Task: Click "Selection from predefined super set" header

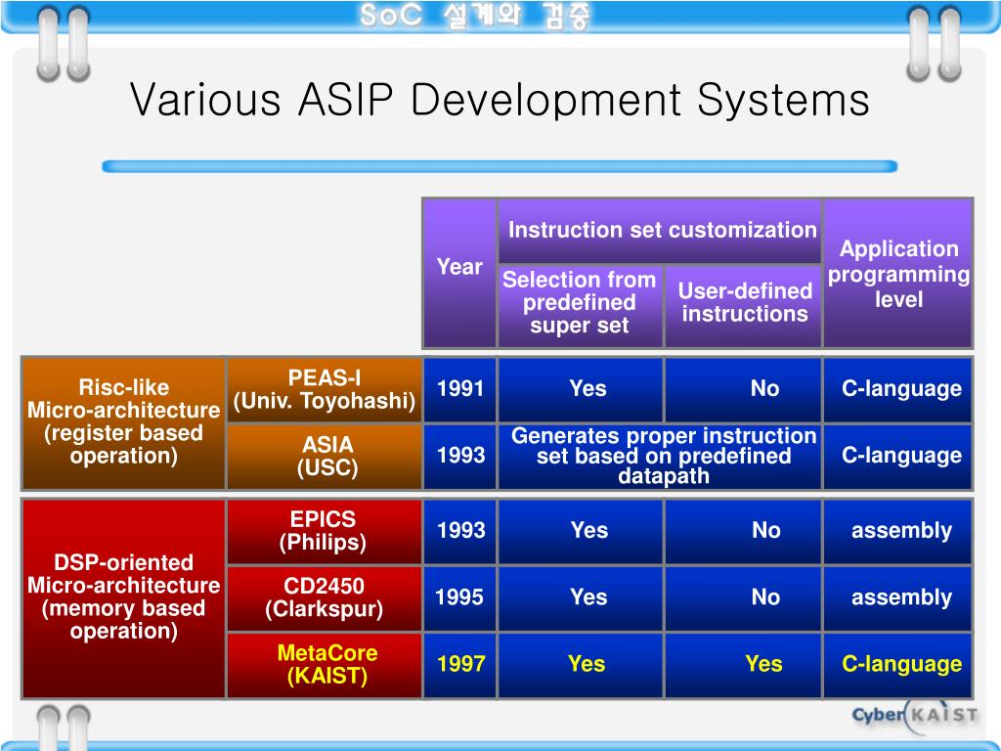Action: click(x=581, y=306)
